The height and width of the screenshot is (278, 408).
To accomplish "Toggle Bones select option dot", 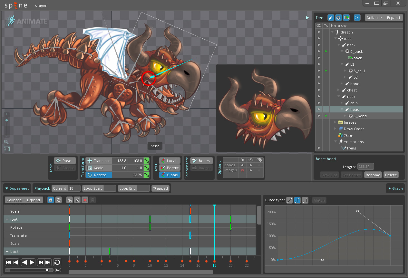I will click(x=242, y=165).
